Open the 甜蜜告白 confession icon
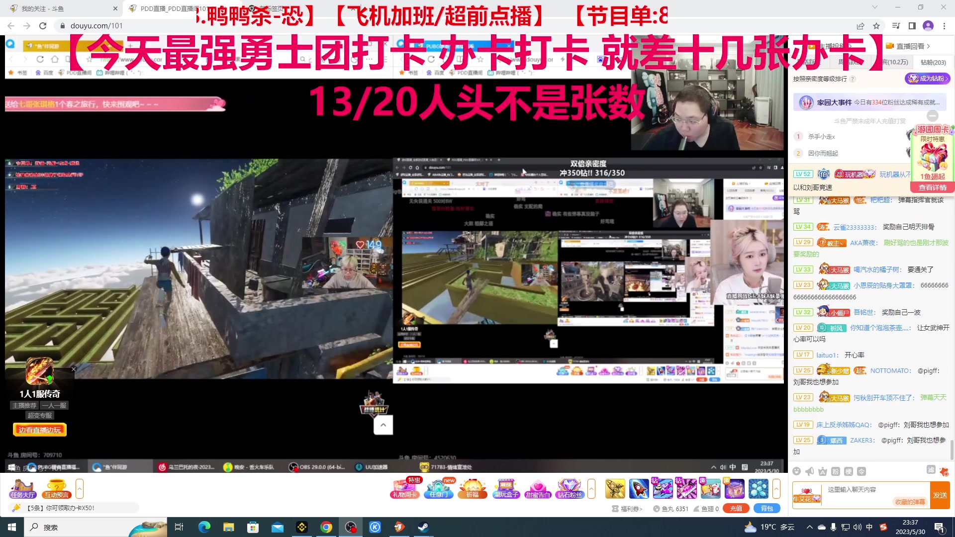This screenshot has height=537, width=955. click(538, 488)
